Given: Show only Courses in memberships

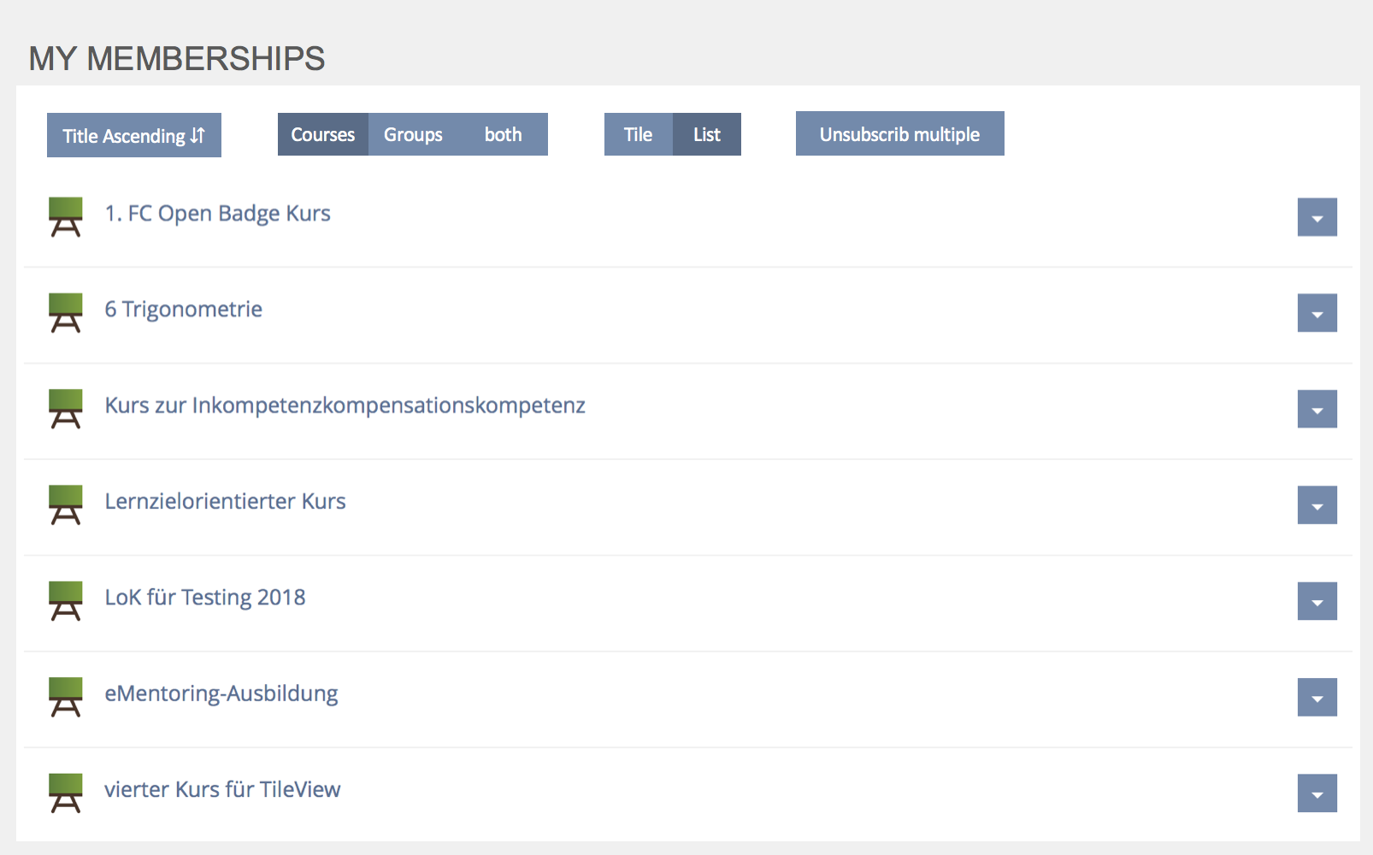Looking at the screenshot, I should tap(322, 134).
